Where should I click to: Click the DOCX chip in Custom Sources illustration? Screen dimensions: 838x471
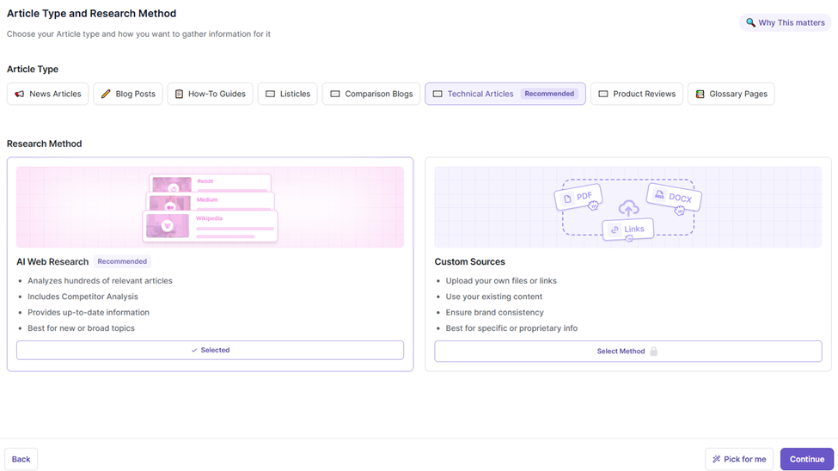pyautogui.click(x=674, y=197)
